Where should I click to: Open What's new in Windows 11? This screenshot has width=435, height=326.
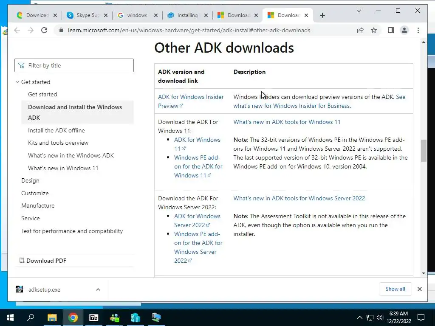coord(63,168)
